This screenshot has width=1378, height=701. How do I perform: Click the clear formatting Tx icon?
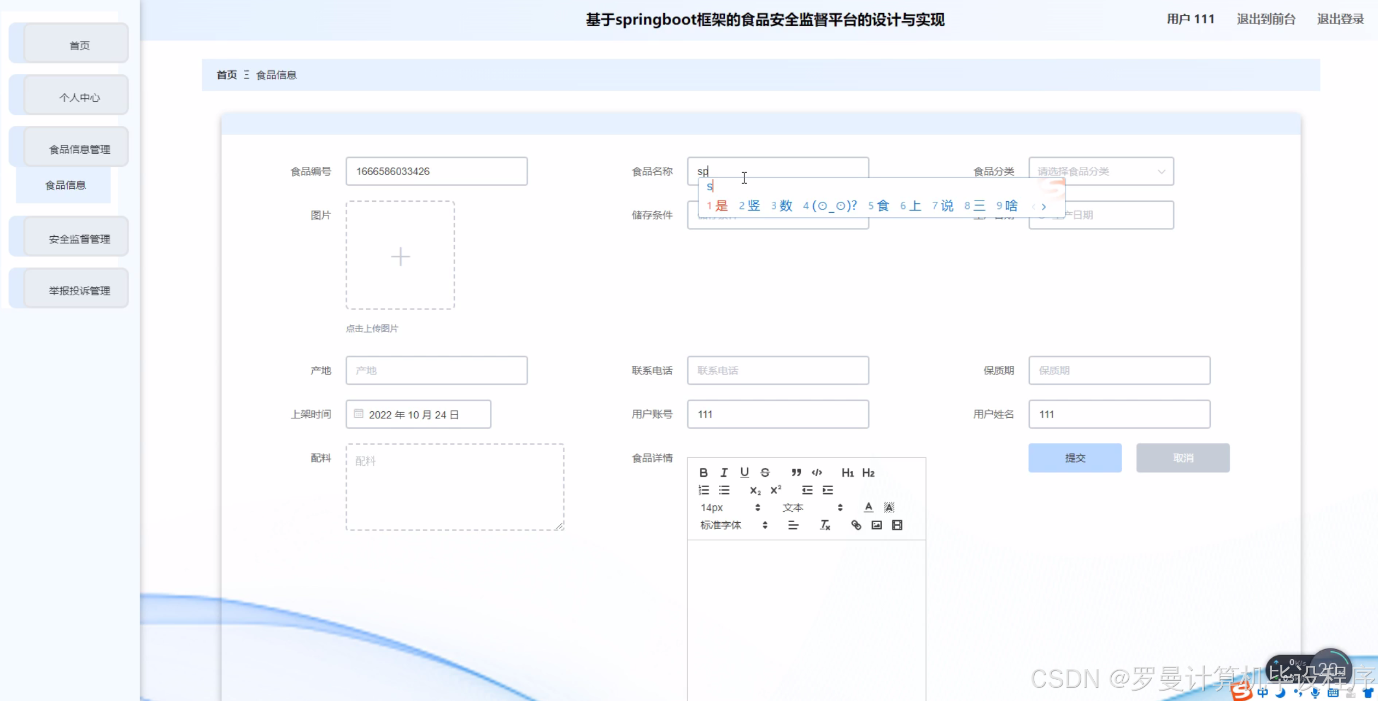(825, 525)
